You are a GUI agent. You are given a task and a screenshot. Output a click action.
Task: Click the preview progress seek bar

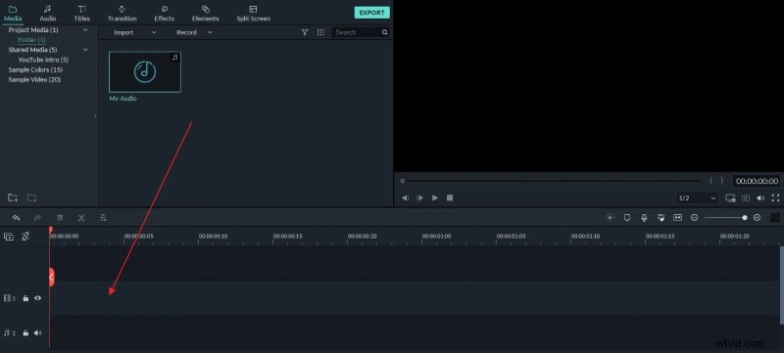(x=553, y=181)
